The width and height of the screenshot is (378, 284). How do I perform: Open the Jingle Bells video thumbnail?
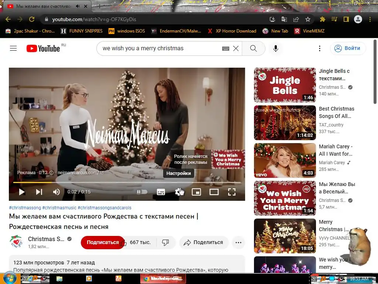[285, 85]
